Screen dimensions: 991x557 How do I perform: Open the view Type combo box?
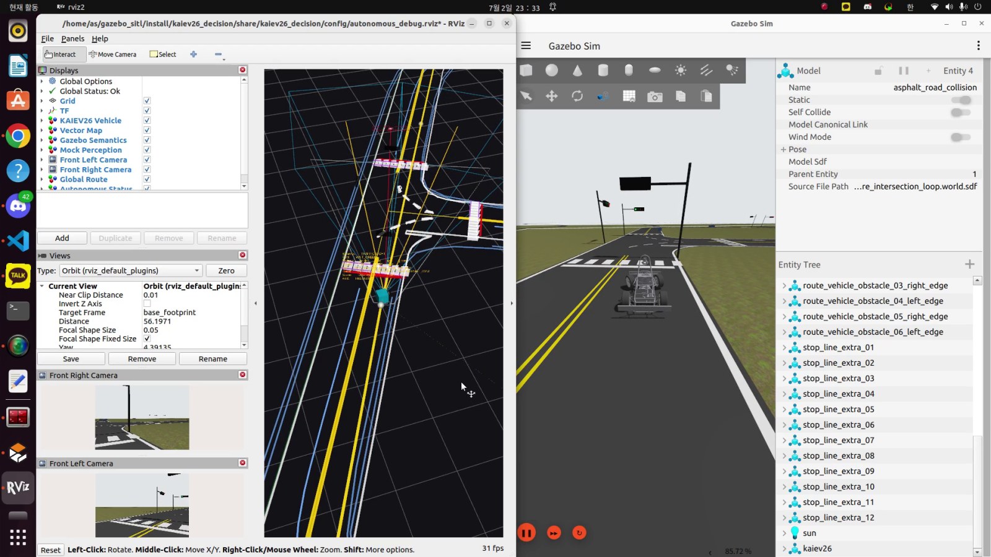(x=130, y=271)
